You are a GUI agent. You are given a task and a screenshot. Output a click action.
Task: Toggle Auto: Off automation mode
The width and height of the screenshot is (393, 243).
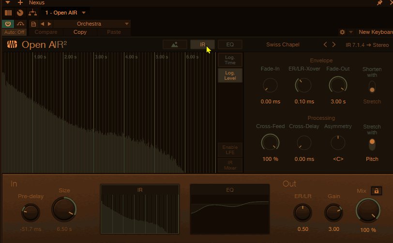point(14,32)
